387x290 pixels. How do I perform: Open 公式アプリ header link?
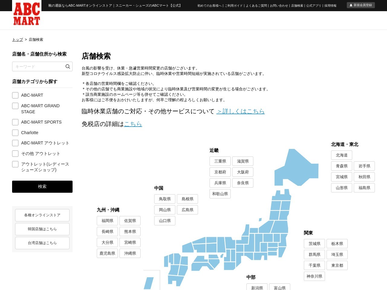point(314,6)
